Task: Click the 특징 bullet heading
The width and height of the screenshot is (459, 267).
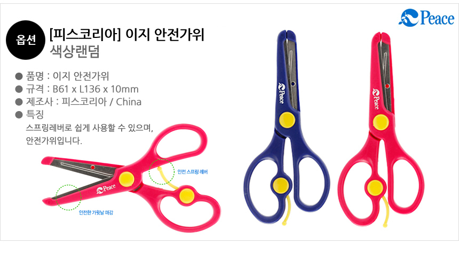Action: click(29, 114)
